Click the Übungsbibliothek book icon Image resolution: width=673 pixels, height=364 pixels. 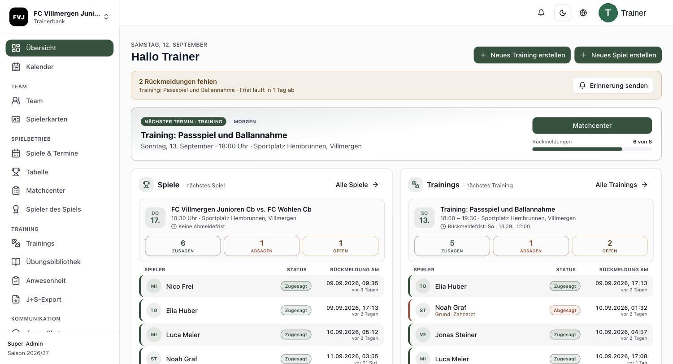[16, 262]
